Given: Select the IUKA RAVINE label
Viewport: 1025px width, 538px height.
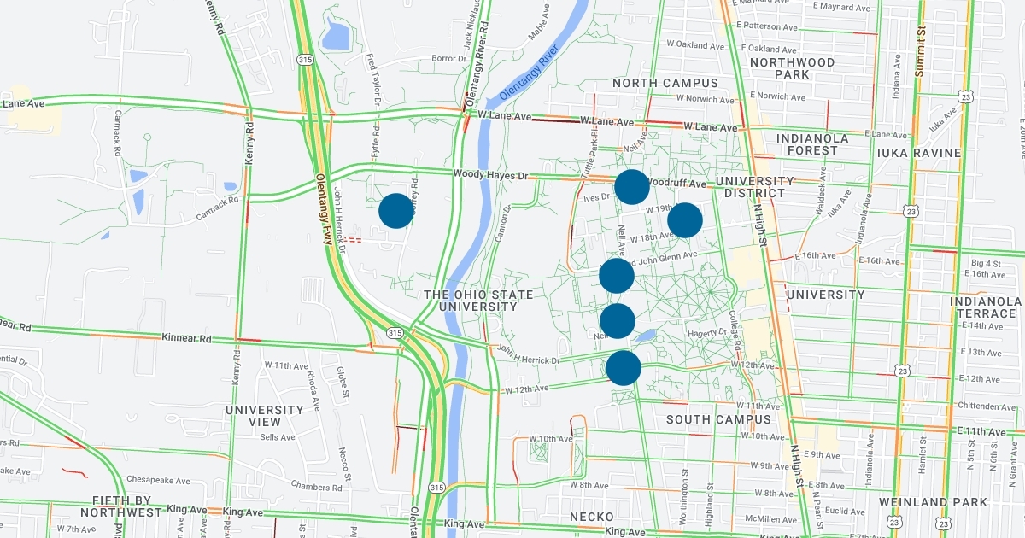Looking at the screenshot, I should (x=919, y=153).
